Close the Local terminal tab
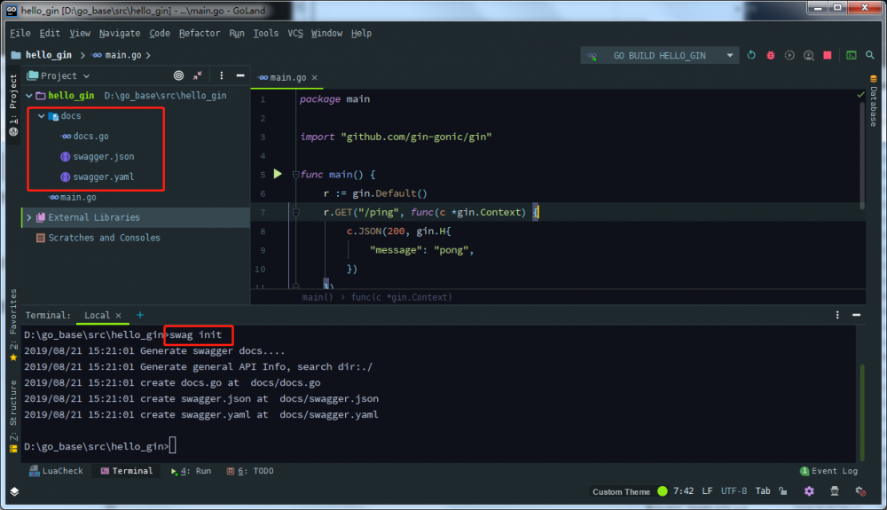 118,316
